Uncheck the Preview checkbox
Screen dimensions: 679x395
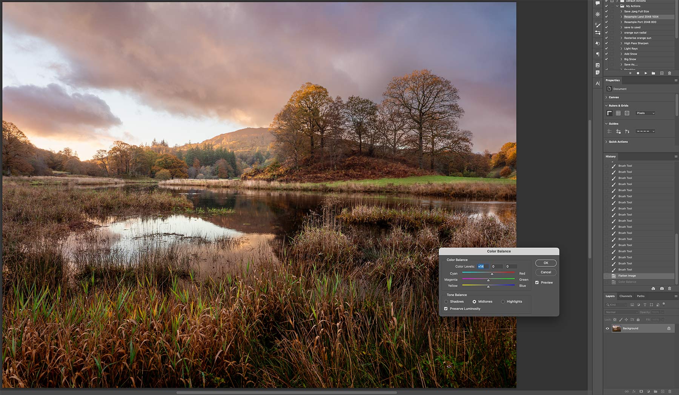537,283
